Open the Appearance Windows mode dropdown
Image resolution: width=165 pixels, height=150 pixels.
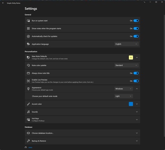pyautogui.click(x=124, y=89)
